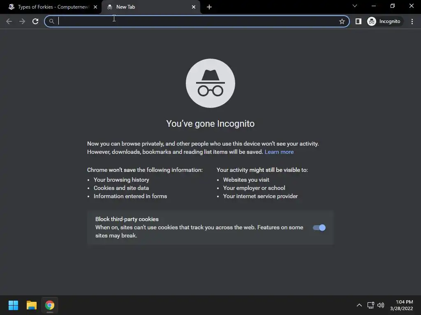421x315 pixels.
Task: Click the Incognito hat and glasses logo
Action: click(x=210, y=83)
